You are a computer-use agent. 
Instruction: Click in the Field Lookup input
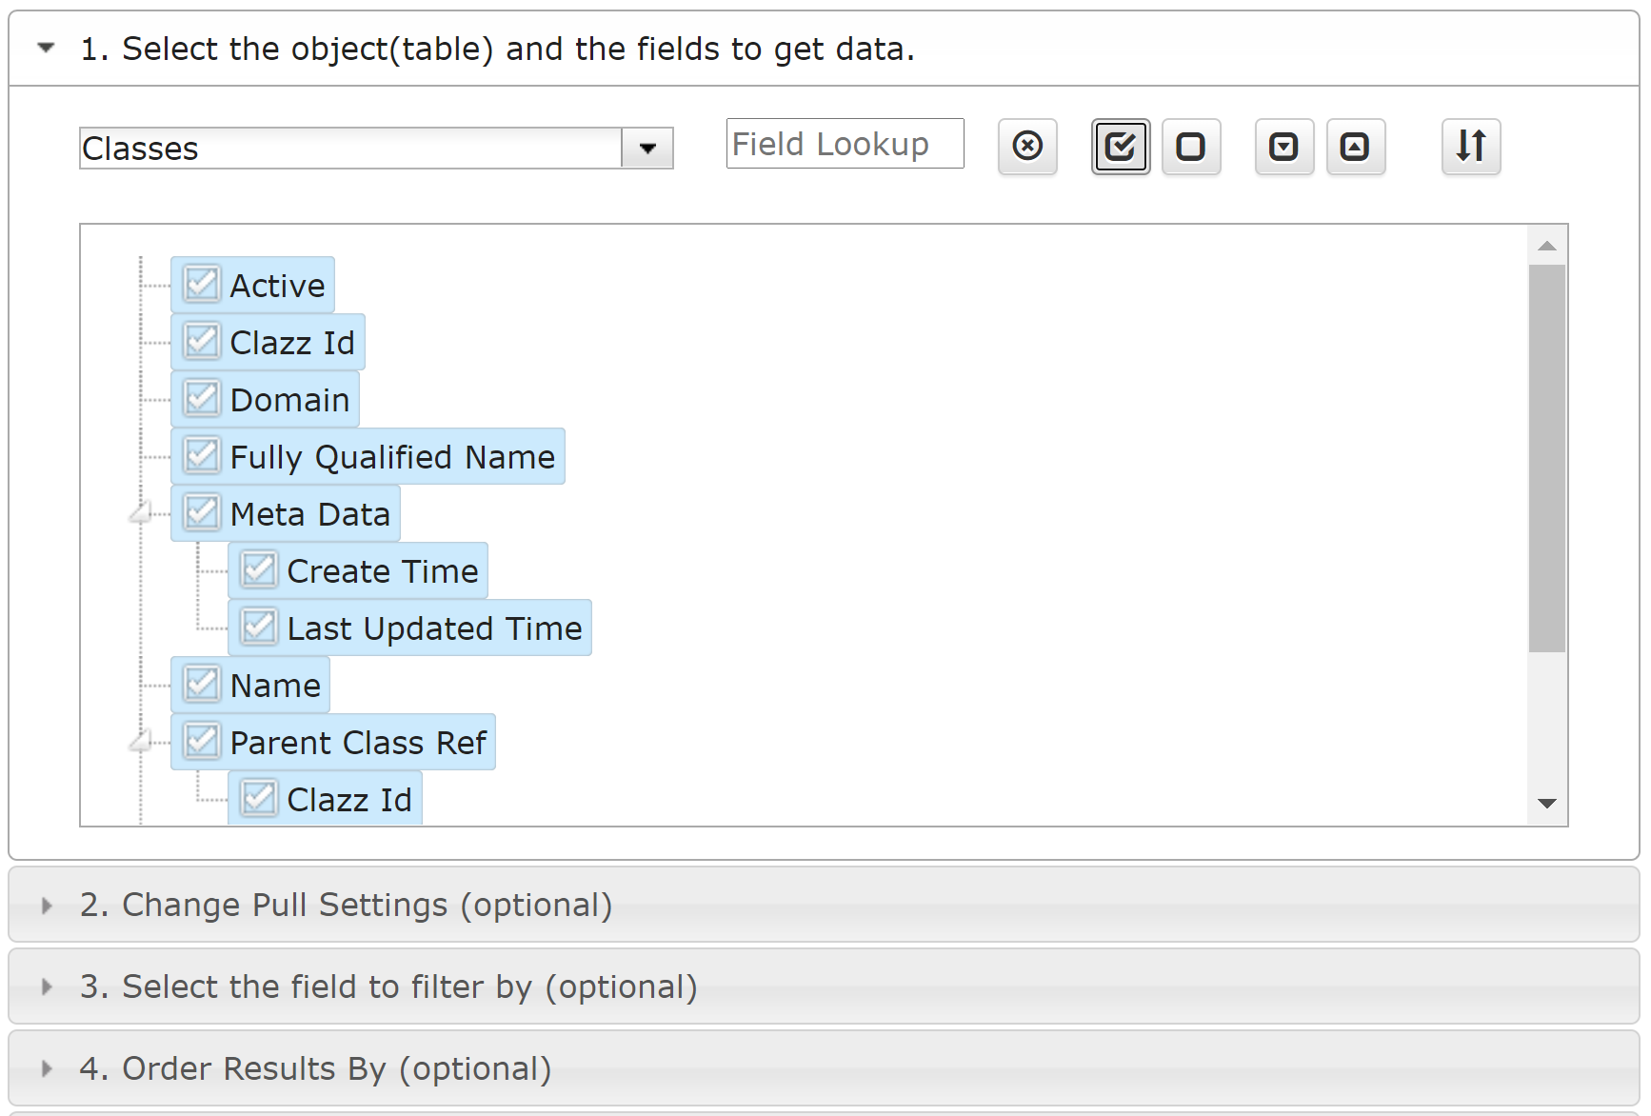pyautogui.click(x=845, y=144)
